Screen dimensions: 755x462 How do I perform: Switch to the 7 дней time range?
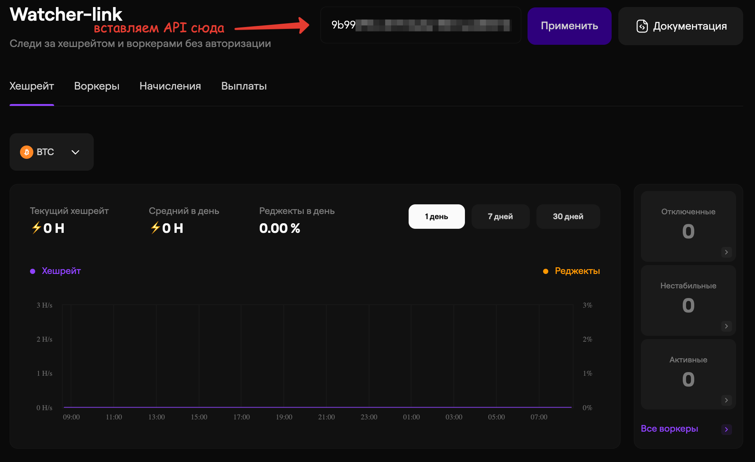[x=500, y=216]
